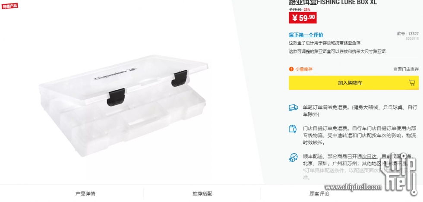This screenshot has width=423, height=202.
Task: Switch to 顾客评论 tab
Action: (x=319, y=193)
